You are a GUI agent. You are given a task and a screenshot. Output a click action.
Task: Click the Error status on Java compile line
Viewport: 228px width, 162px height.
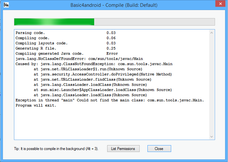[112, 54]
